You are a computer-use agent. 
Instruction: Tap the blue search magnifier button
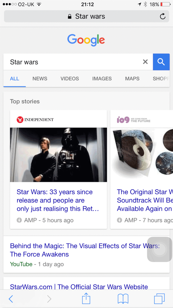[x=161, y=62]
